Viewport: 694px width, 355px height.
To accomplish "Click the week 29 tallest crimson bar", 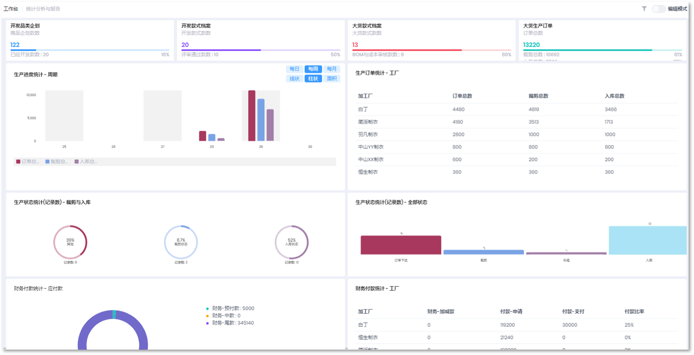I will pos(252,116).
